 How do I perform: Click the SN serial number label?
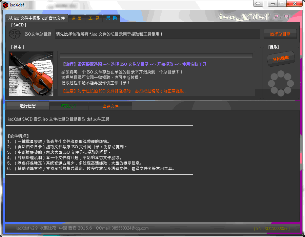(272, 229)
